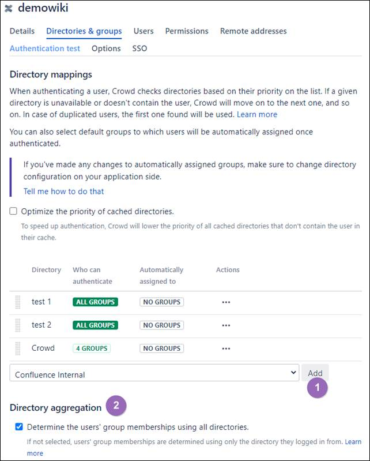Click ALL GROUPS badge for test 2

(x=96, y=325)
